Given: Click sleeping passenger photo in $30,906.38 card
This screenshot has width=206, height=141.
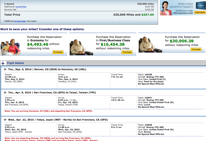Looking at the screenshot, I should pyautogui.click(x=150, y=44).
